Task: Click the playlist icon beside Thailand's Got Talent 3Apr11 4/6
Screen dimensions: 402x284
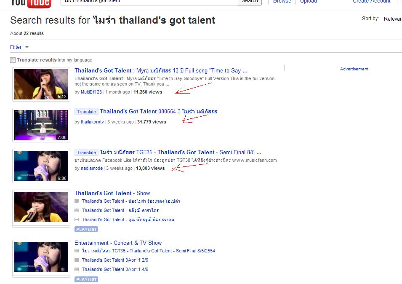Action: pyautogui.click(x=76, y=269)
